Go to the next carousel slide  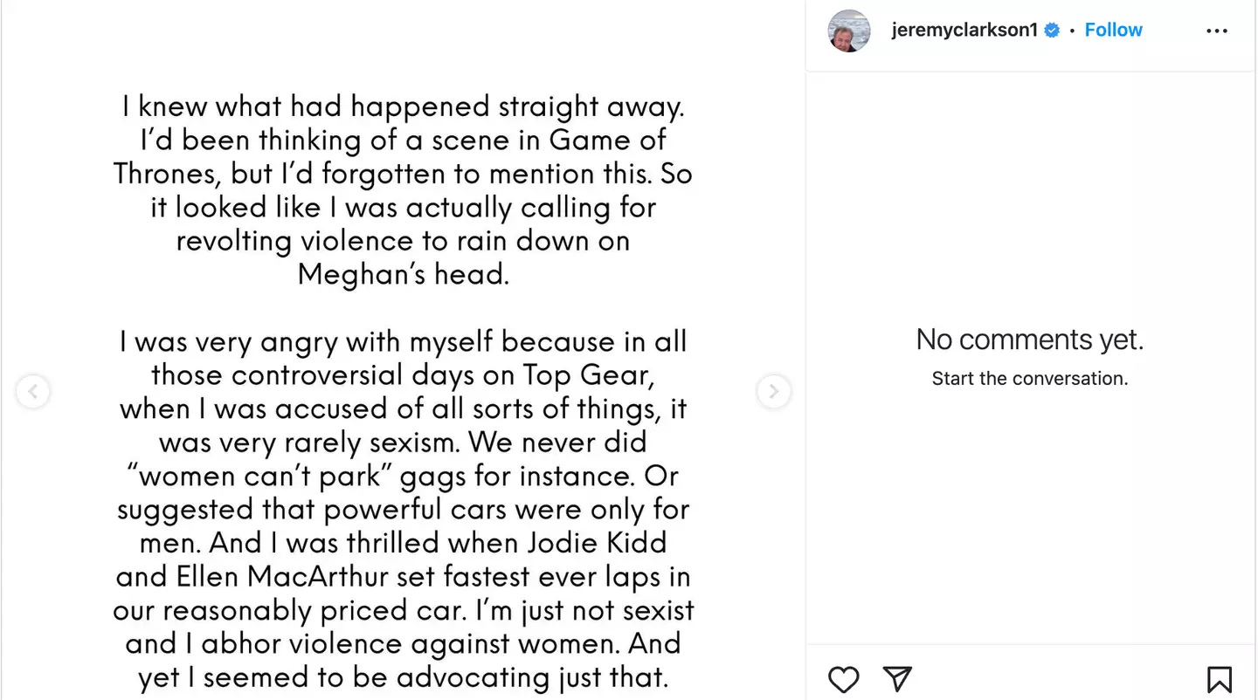[x=773, y=392]
